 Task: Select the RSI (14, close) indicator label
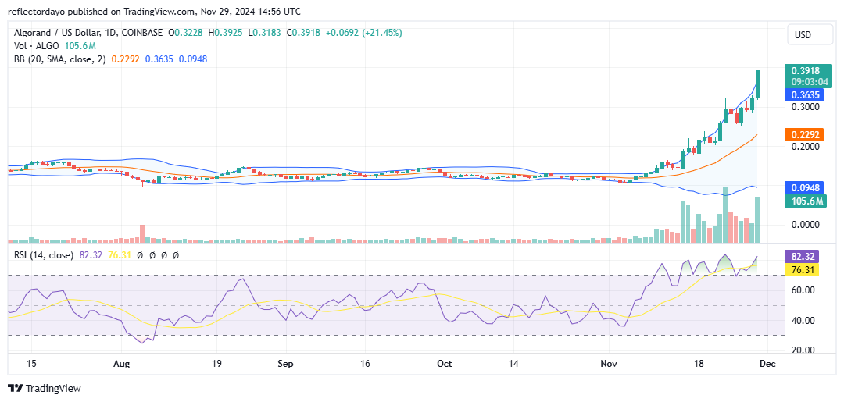coord(44,255)
